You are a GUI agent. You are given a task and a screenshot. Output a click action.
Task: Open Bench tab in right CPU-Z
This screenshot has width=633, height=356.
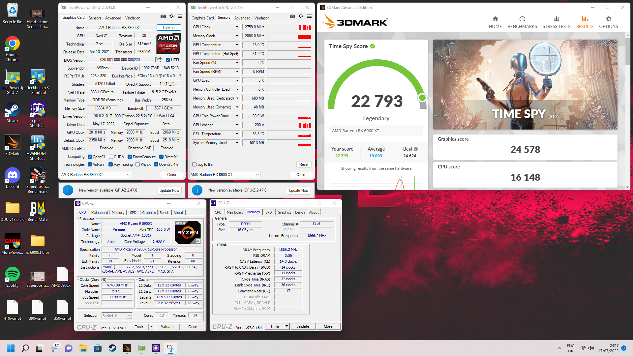(x=300, y=212)
